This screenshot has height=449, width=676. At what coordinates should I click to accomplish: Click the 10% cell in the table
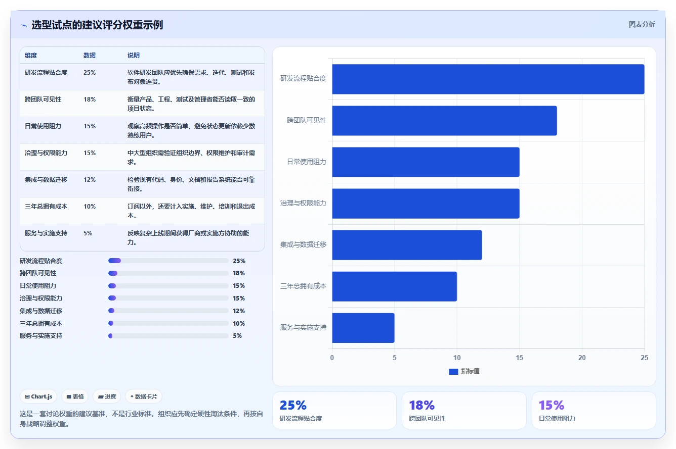[x=90, y=207]
